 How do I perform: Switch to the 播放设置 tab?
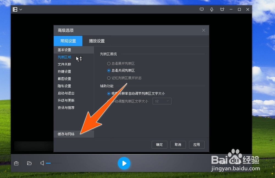tap(97, 41)
